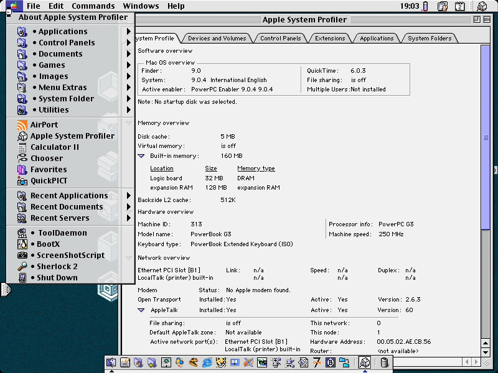Expand the System Folder submenu arrow

click(129, 99)
